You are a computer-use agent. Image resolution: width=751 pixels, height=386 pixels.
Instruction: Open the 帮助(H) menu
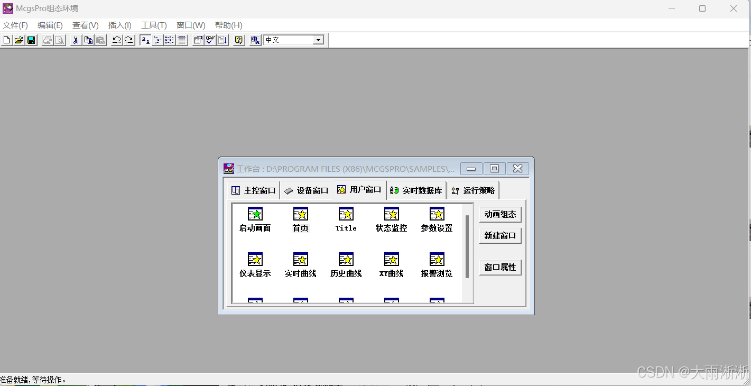229,25
